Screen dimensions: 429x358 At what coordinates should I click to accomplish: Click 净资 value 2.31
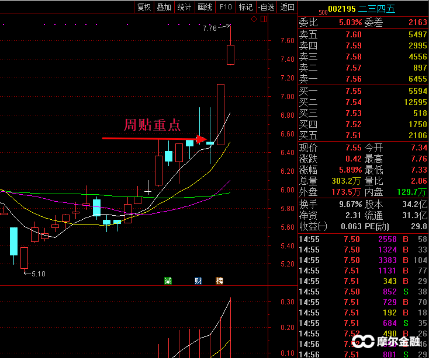tap(354, 215)
